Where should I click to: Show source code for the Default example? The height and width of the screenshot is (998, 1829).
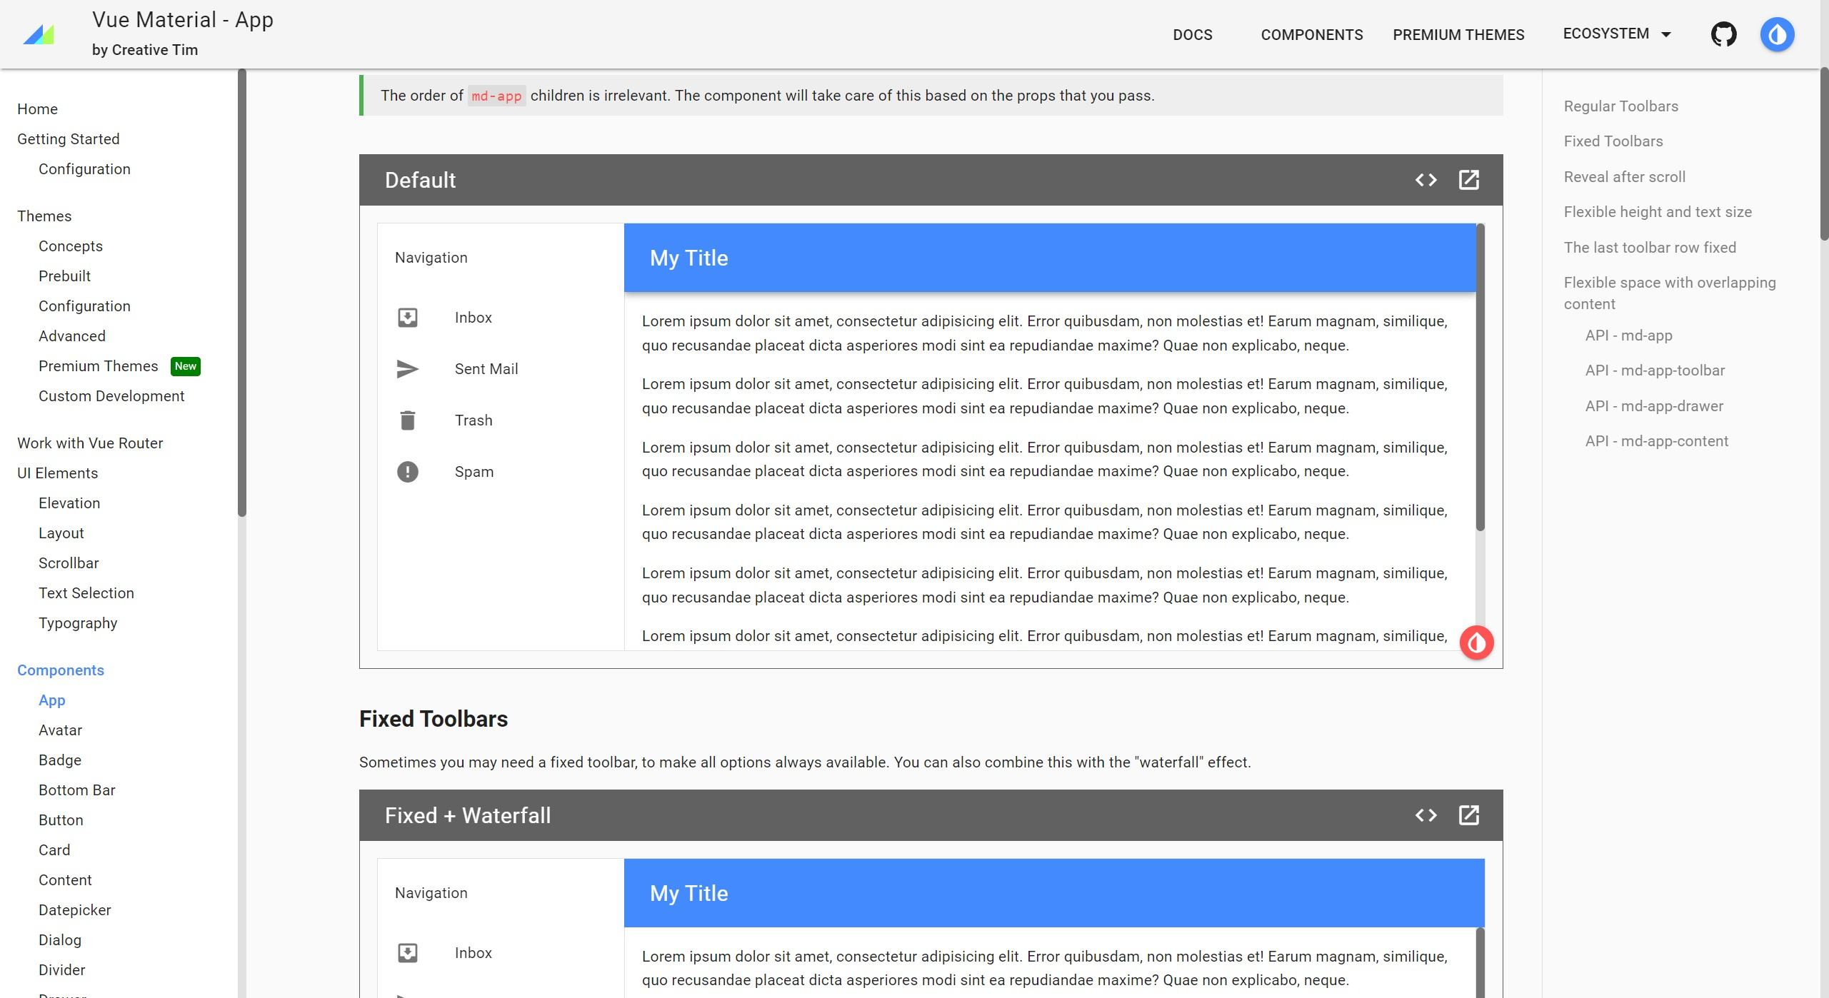pyautogui.click(x=1425, y=180)
